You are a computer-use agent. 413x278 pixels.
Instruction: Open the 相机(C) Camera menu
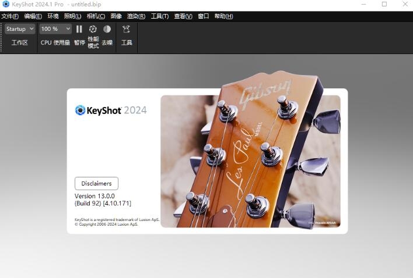point(96,16)
